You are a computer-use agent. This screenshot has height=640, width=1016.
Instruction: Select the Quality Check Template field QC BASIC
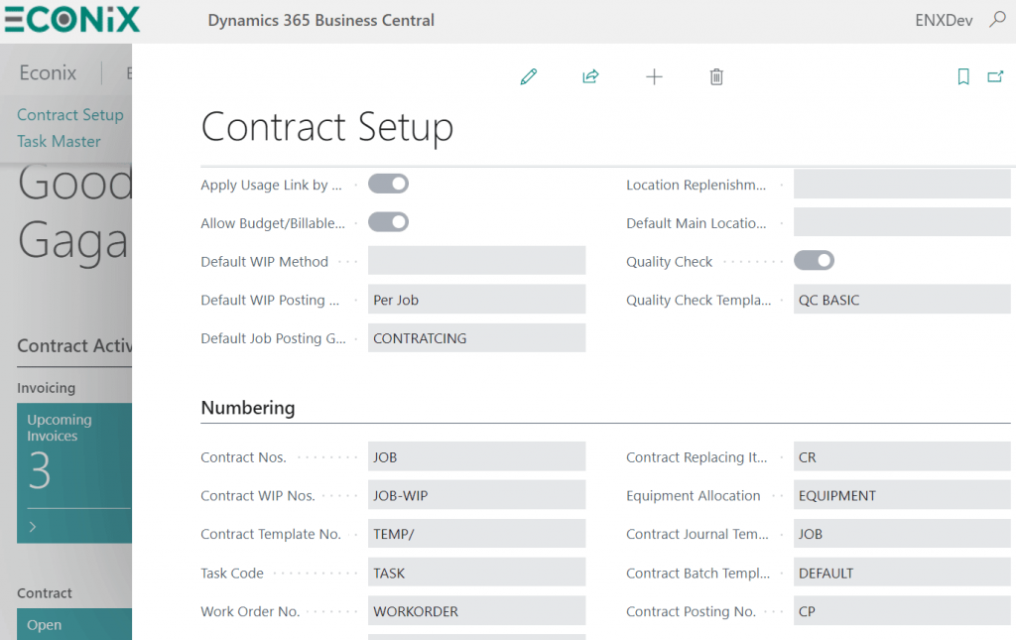click(x=901, y=300)
